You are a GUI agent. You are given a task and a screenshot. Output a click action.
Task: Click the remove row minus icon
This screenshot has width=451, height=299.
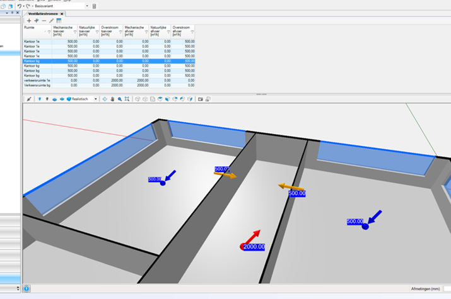44,21
